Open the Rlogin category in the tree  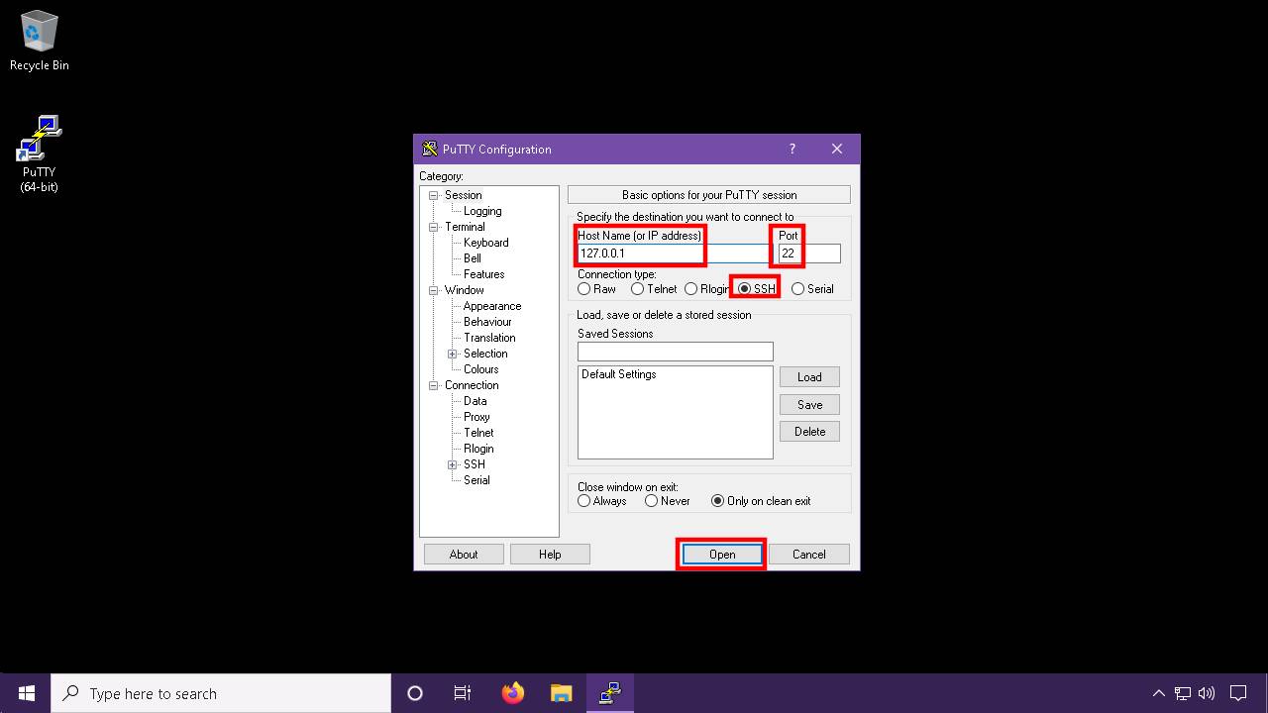point(478,449)
